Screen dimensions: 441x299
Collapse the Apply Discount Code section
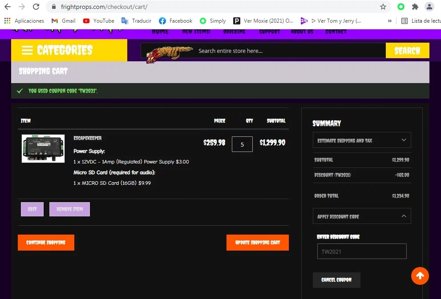[x=362, y=216]
